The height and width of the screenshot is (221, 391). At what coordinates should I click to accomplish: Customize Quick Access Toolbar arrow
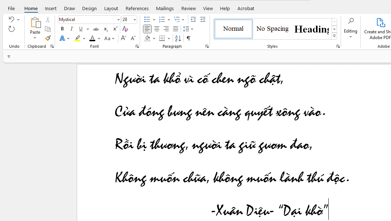click(9, 56)
